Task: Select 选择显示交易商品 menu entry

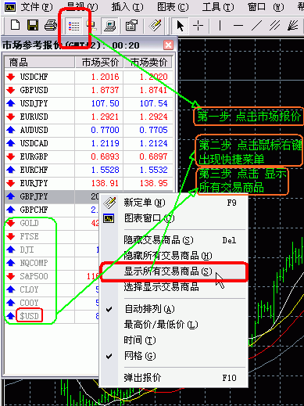Action: [x=173, y=287]
